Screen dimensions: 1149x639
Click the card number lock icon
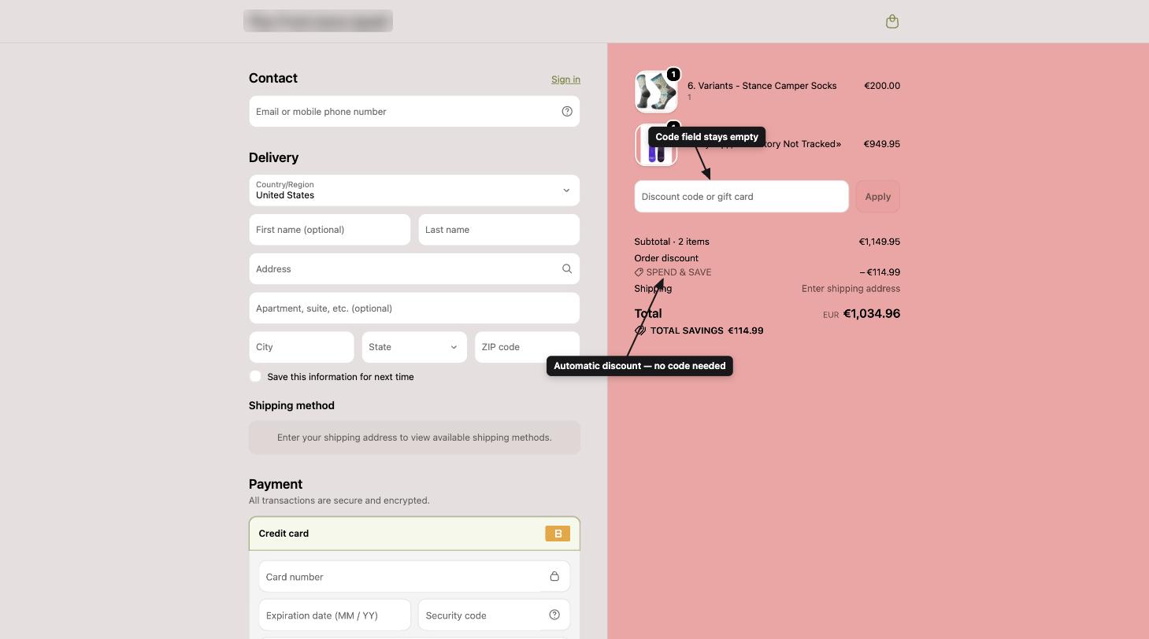pos(554,576)
